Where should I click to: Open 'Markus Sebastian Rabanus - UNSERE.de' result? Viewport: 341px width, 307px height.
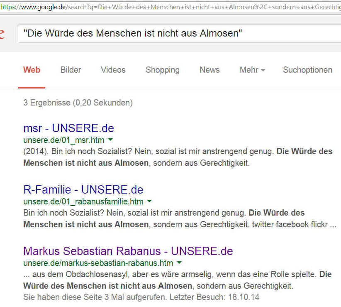[128, 251]
